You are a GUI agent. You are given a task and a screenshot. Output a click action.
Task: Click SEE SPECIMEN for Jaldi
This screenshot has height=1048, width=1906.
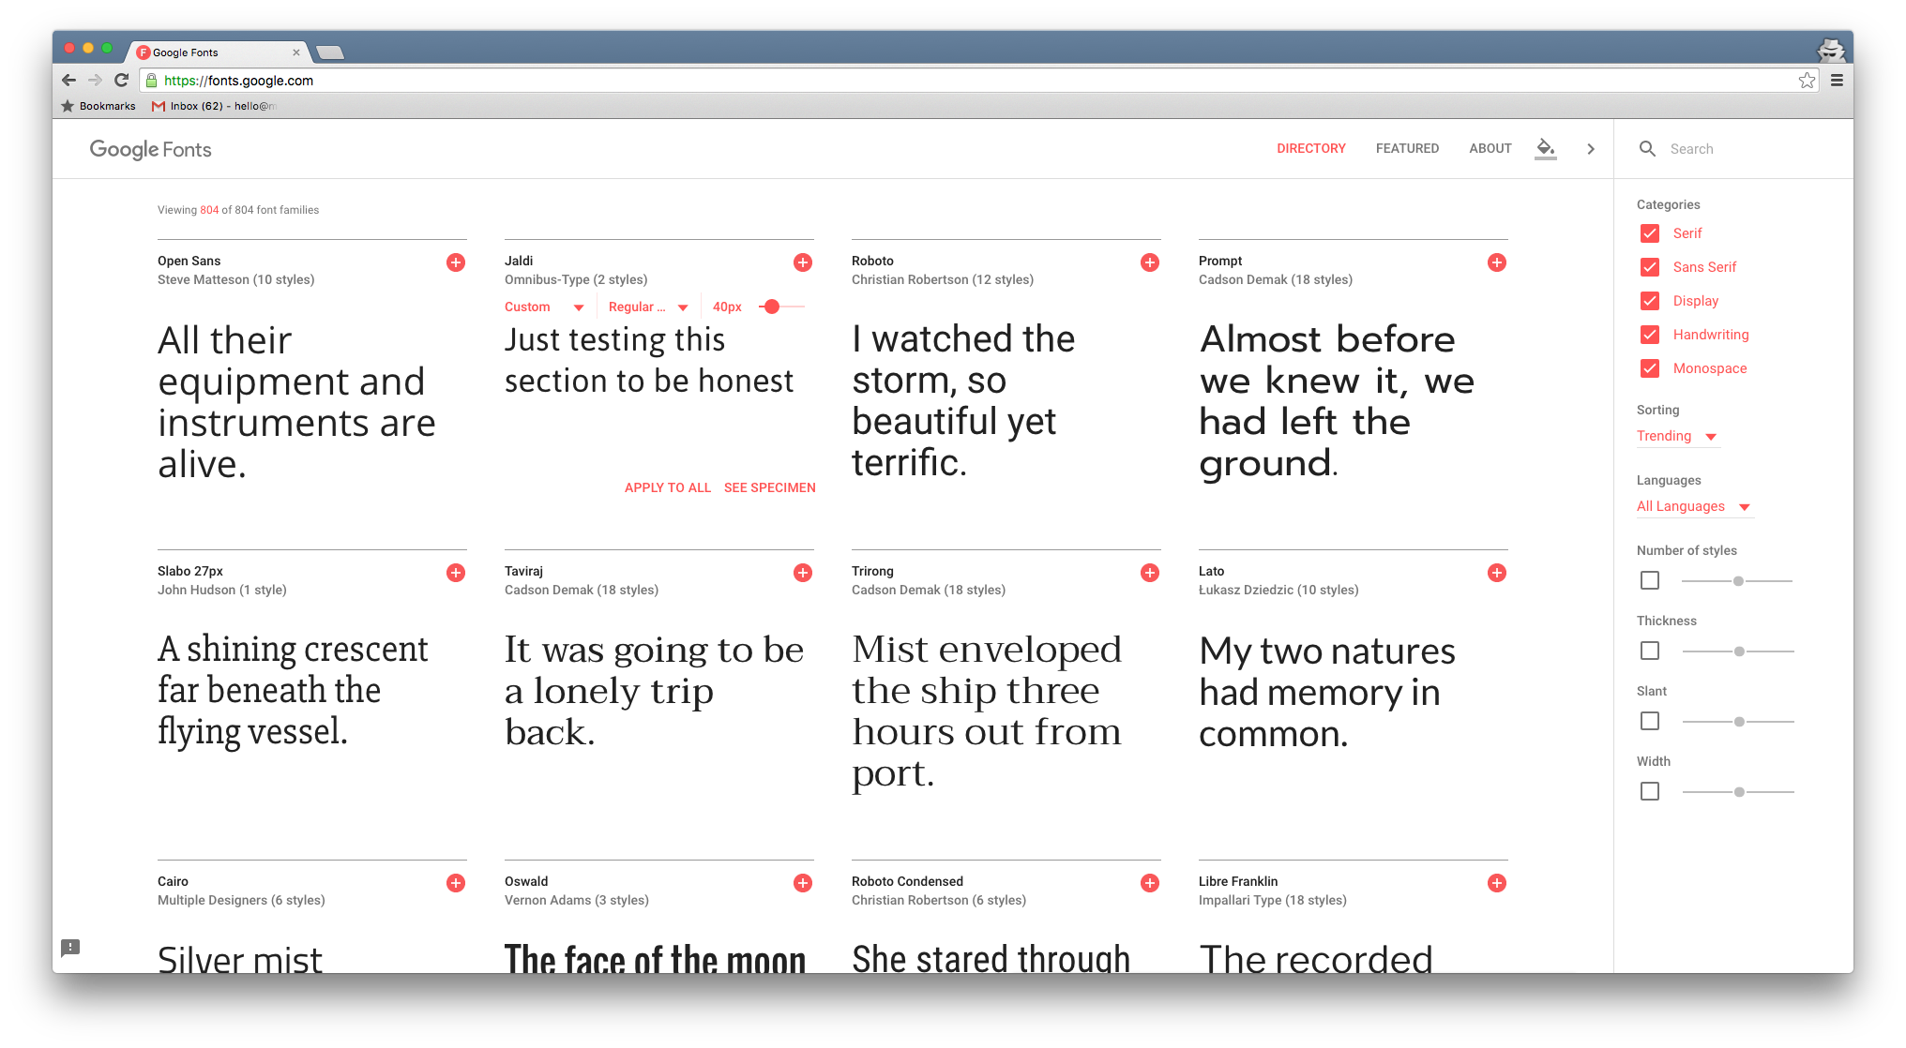[770, 487]
